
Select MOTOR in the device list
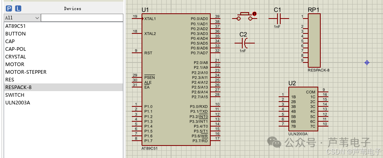coord(63,64)
